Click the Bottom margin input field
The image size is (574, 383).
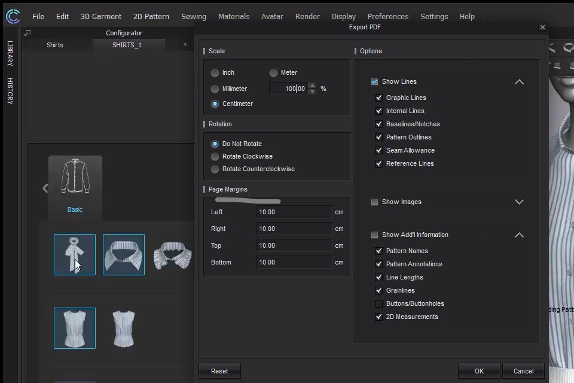(294, 263)
